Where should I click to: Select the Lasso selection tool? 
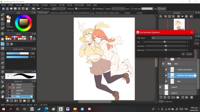[x=2, y=58]
